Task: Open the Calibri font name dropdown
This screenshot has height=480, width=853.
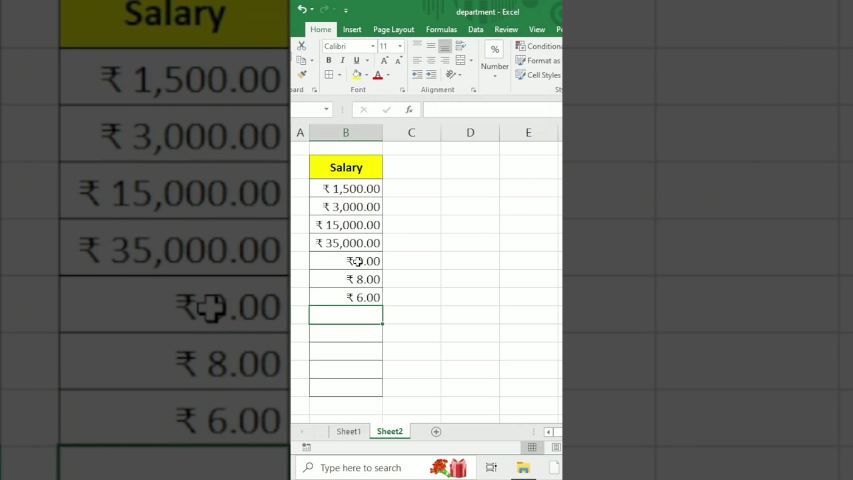Action: 372,46
